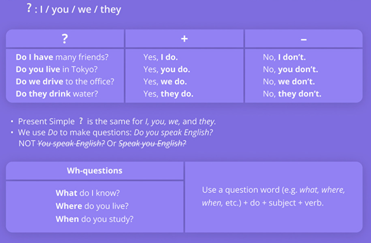371x243 pixels.
Task: Click the answer "Yes, they do."
Action: (x=168, y=94)
